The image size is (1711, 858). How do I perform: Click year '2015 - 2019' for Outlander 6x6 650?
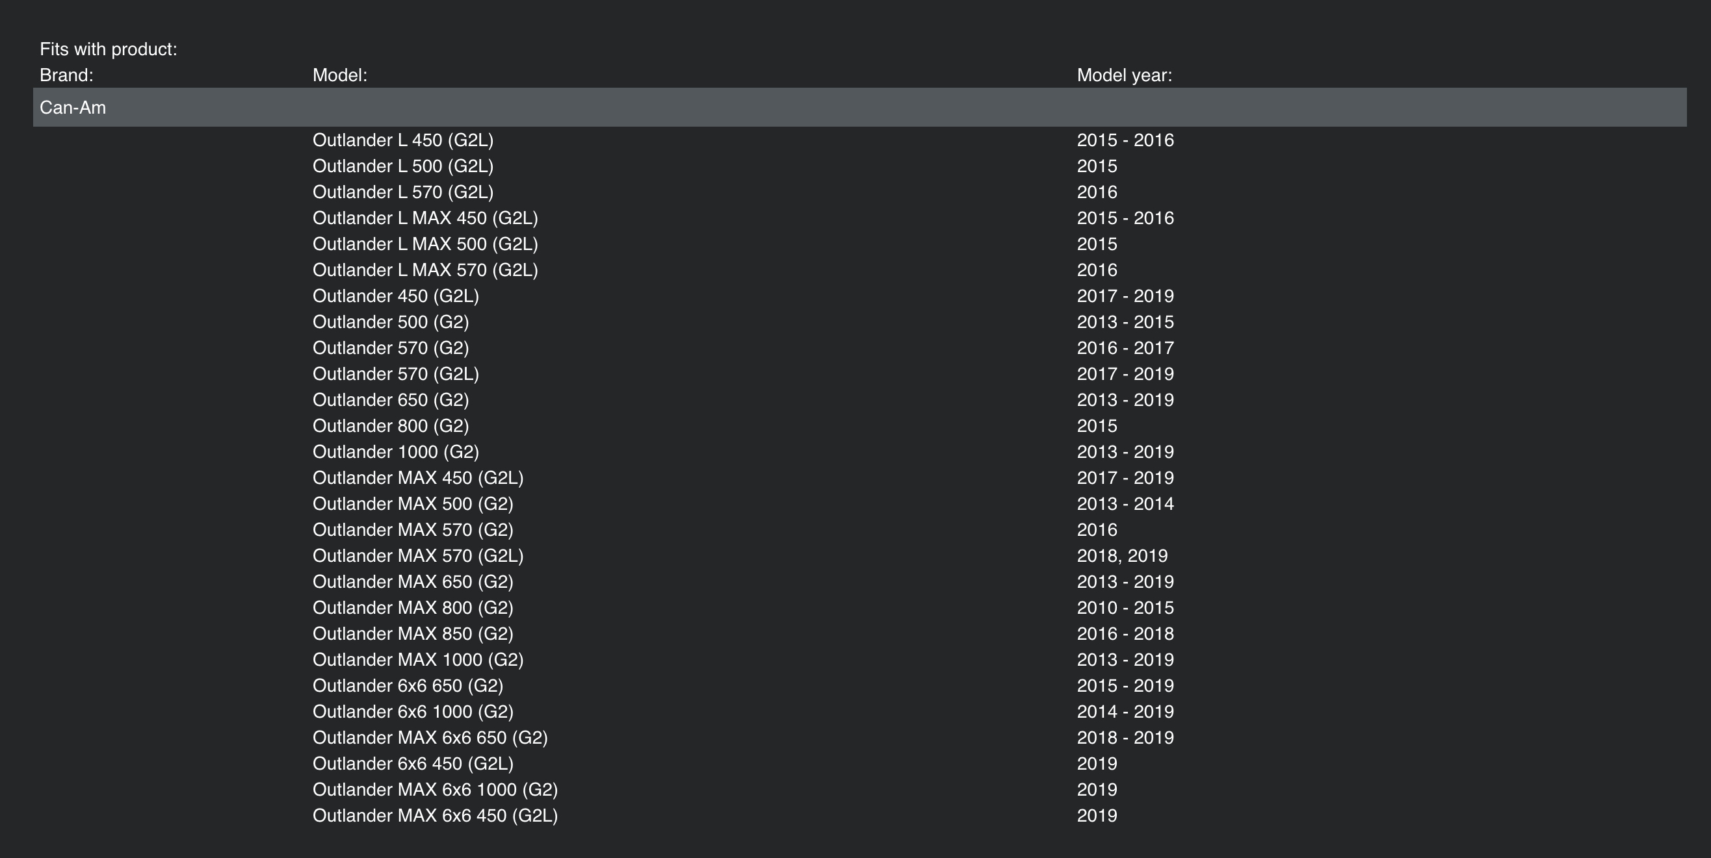tap(1125, 685)
